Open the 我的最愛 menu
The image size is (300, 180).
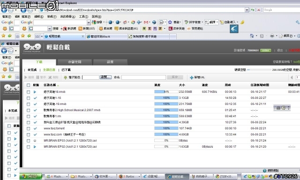pos(67,17)
